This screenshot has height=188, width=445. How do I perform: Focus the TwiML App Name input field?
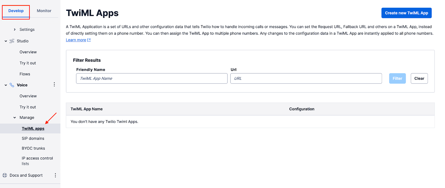(152, 78)
